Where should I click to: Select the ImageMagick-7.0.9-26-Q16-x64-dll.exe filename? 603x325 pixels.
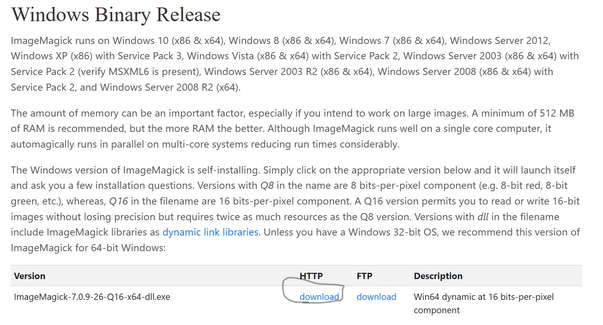pos(92,297)
